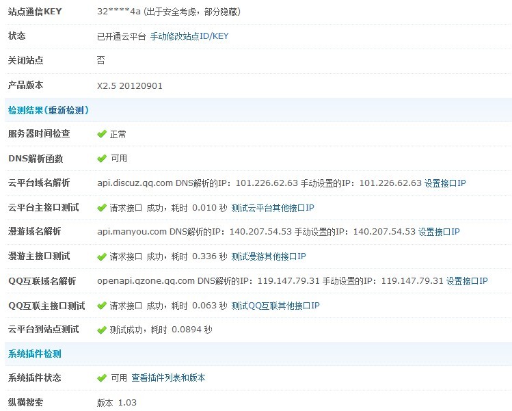512x411 pixels.
Task: Click the checkmark icon for 云平台到站点测试
Action: coord(102,330)
